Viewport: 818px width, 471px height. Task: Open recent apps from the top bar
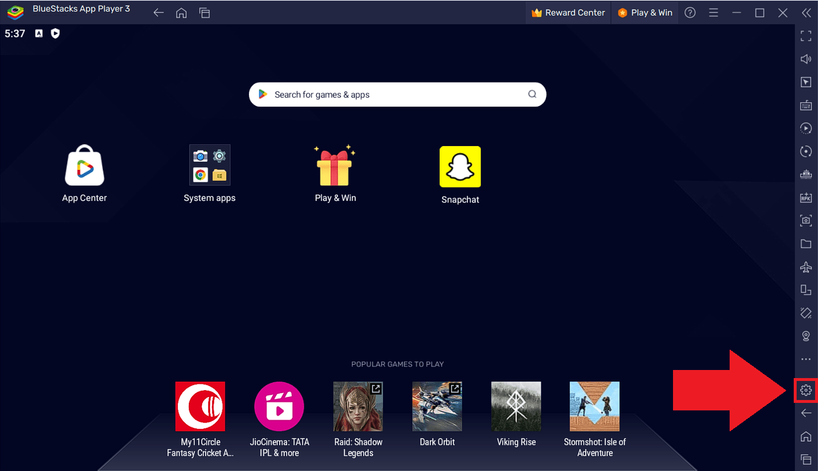(x=204, y=12)
